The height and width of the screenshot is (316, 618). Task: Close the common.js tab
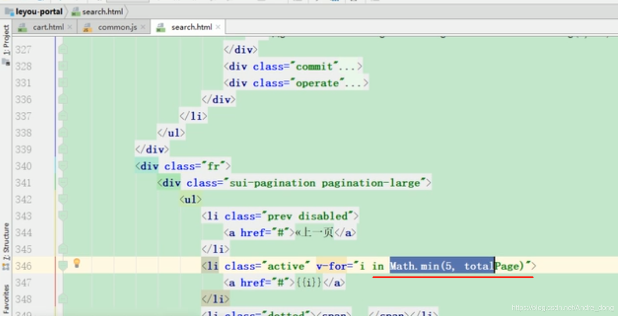pos(143,27)
